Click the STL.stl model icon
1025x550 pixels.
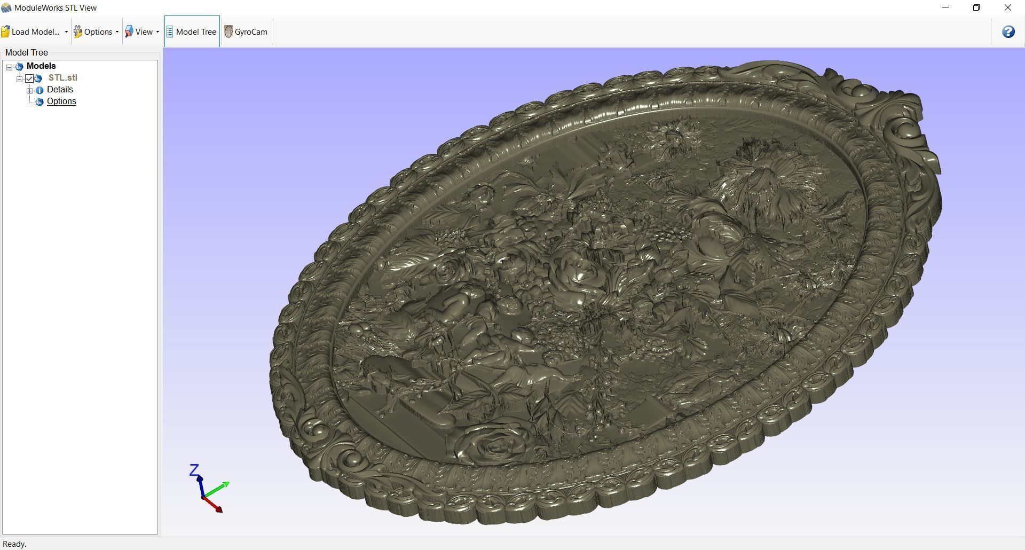point(38,78)
